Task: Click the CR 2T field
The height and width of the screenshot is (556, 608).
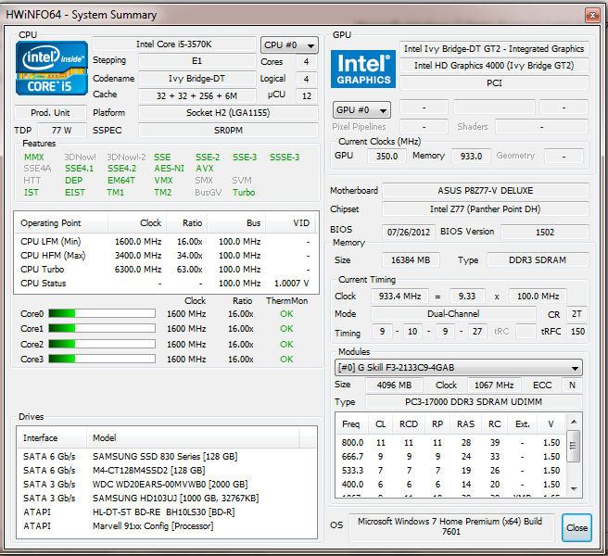Action: [576, 313]
